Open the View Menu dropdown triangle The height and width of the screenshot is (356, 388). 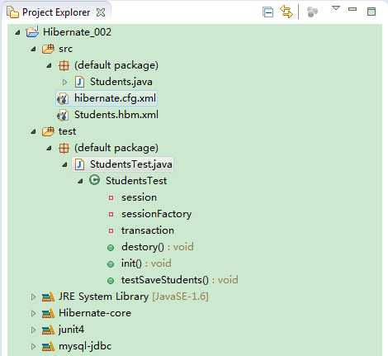(335, 8)
